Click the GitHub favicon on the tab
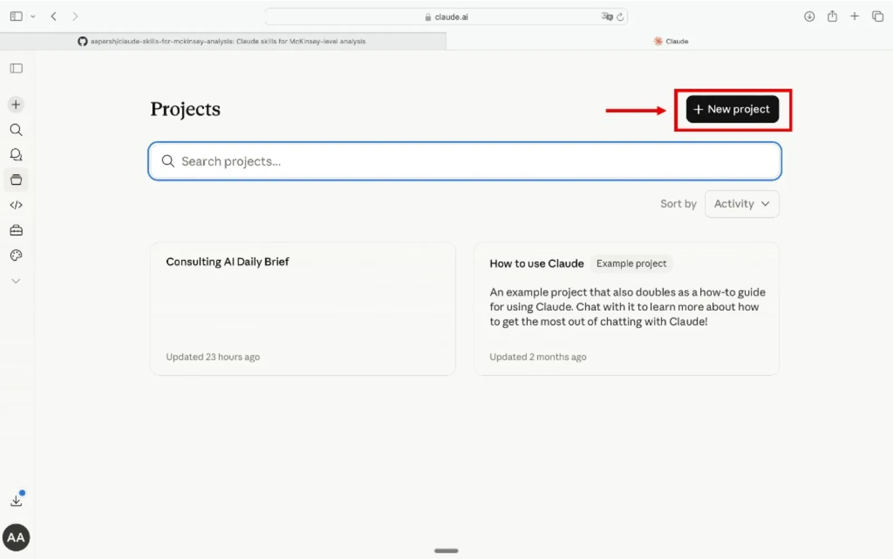Screen dimensions: 893x559 (x=83, y=41)
